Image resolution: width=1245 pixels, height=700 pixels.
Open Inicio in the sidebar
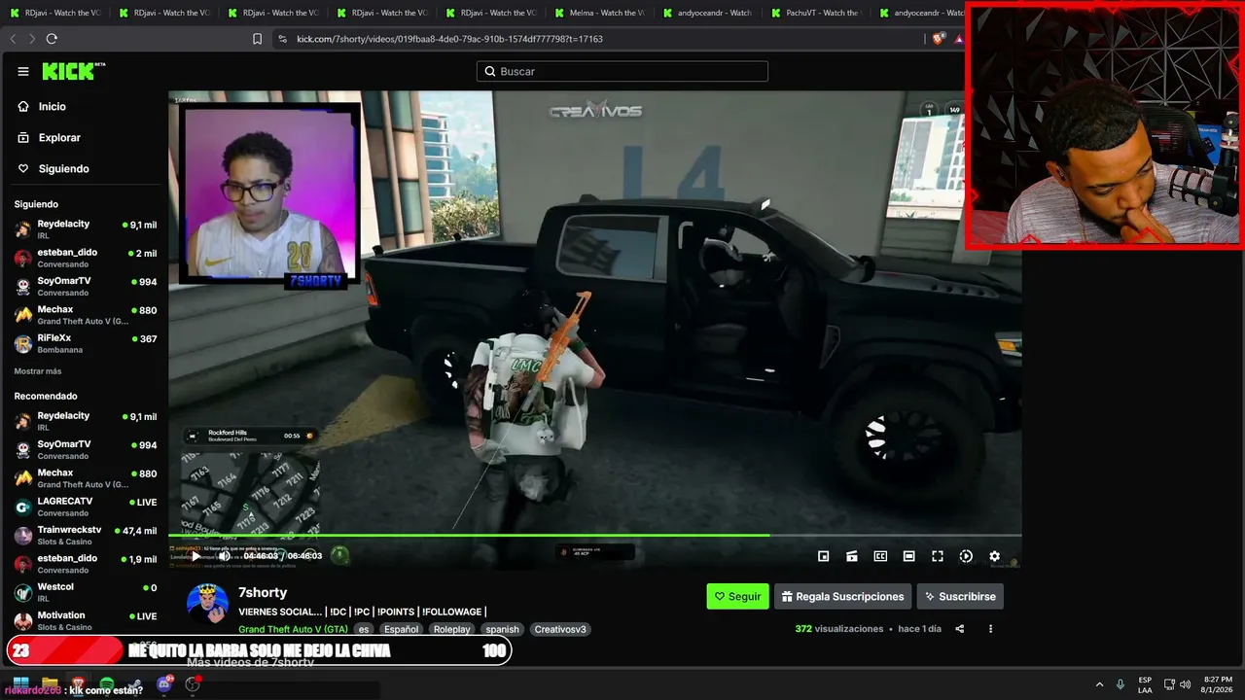click(x=53, y=107)
